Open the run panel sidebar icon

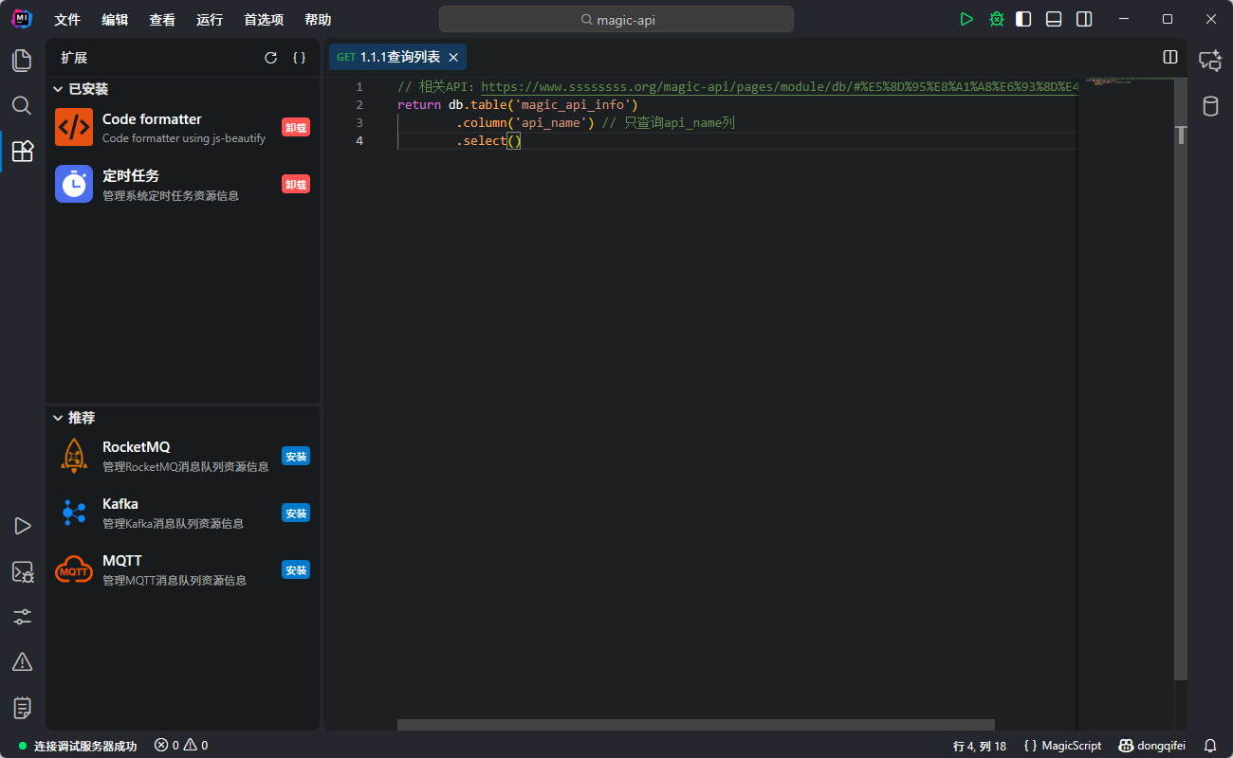tap(22, 526)
